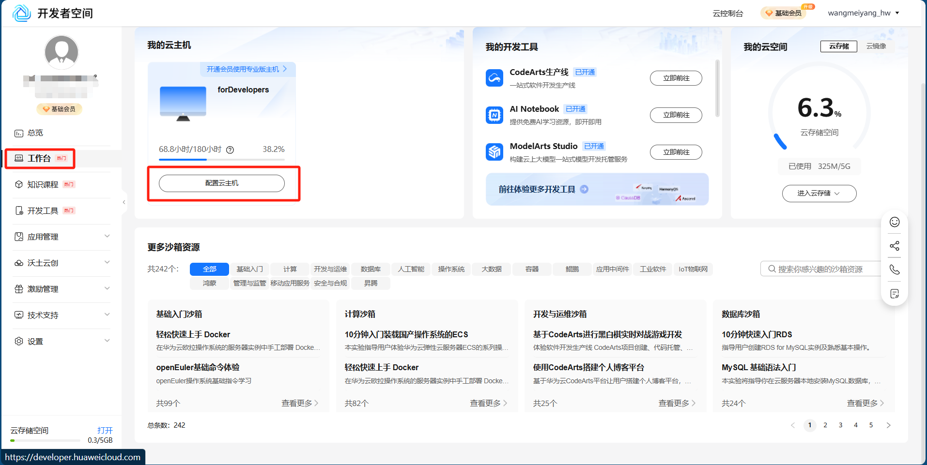Viewport: 927px width, 465px height.
Task: Click the AI Notebook icon
Action: pyautogui.click(x=494, y=115)
